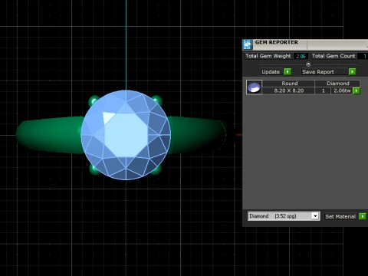Click the green Update arrow button
Viewport: 368px width, 276px height.
tap(287, 72)
